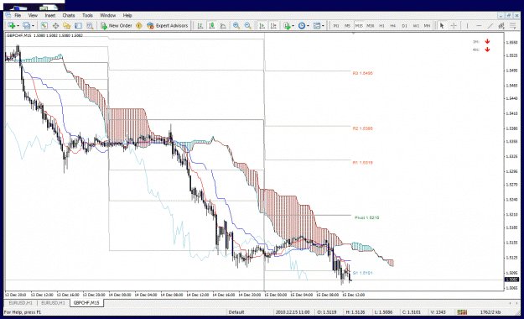Screen dimensions: 524x319
Task: Expand the Templates dropdown arrow
Action: pos(323,26)
